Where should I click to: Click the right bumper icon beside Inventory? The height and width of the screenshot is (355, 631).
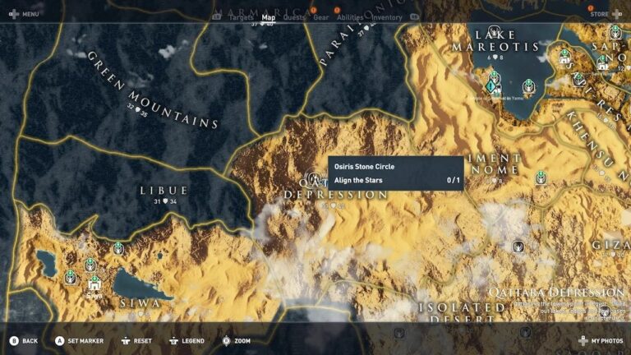[414, 17]
